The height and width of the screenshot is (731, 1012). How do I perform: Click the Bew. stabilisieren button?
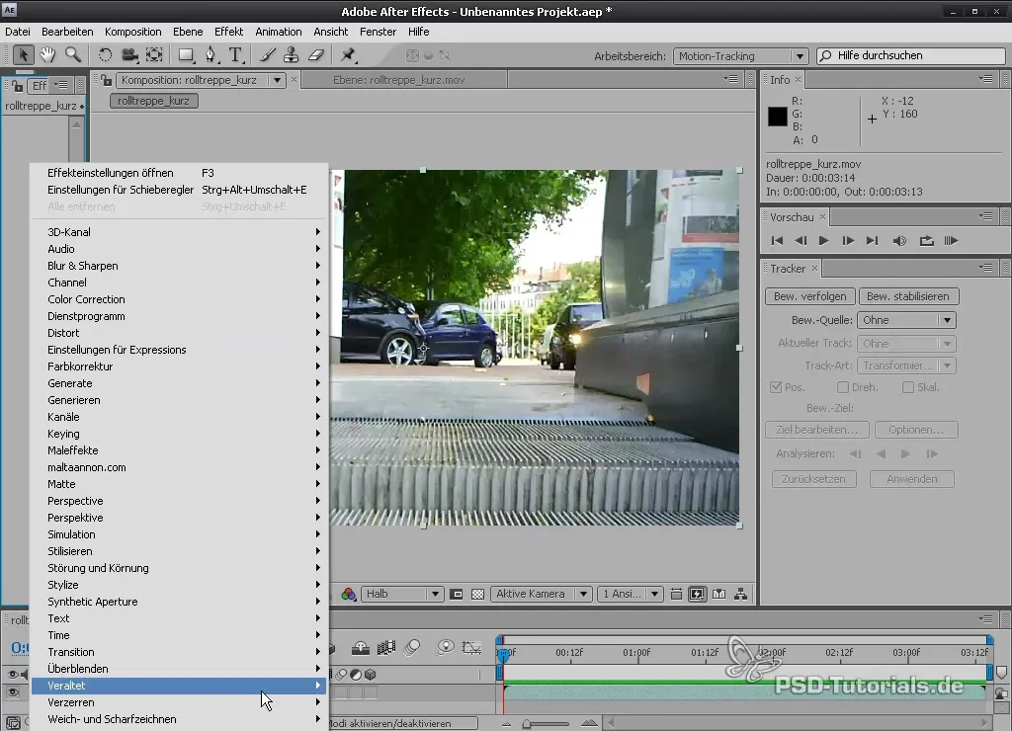(x=908, y=296)
